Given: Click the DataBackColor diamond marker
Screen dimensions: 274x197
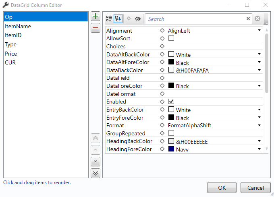Looking at the screenshot, I should pyautogui.click(x=162, y=70).
